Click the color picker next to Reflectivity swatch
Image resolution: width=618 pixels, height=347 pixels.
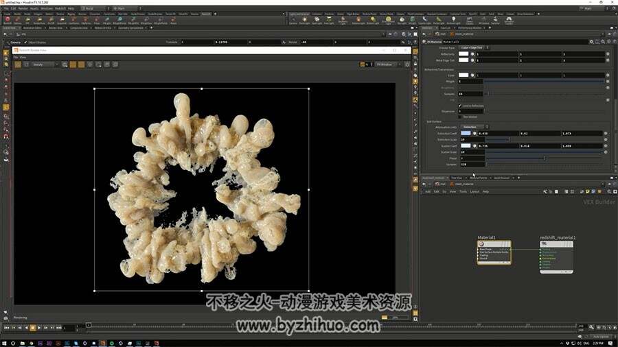click(x=472, y=54)
